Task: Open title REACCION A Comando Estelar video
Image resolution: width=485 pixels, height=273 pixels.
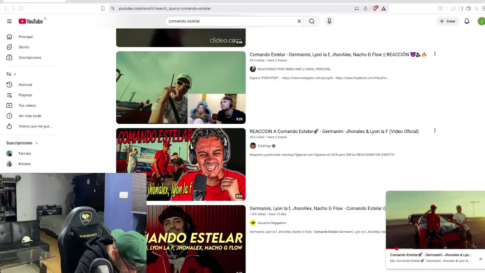Action: coord(334,132)
